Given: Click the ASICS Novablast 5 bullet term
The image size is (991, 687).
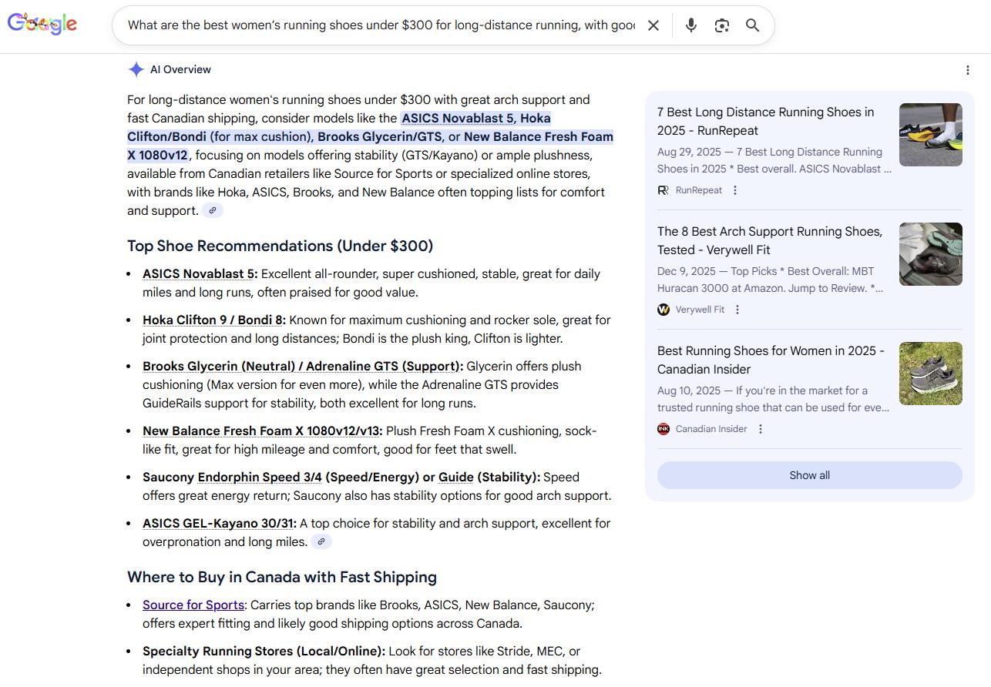Looking at the screenshot, I should [x=200, y=274].
